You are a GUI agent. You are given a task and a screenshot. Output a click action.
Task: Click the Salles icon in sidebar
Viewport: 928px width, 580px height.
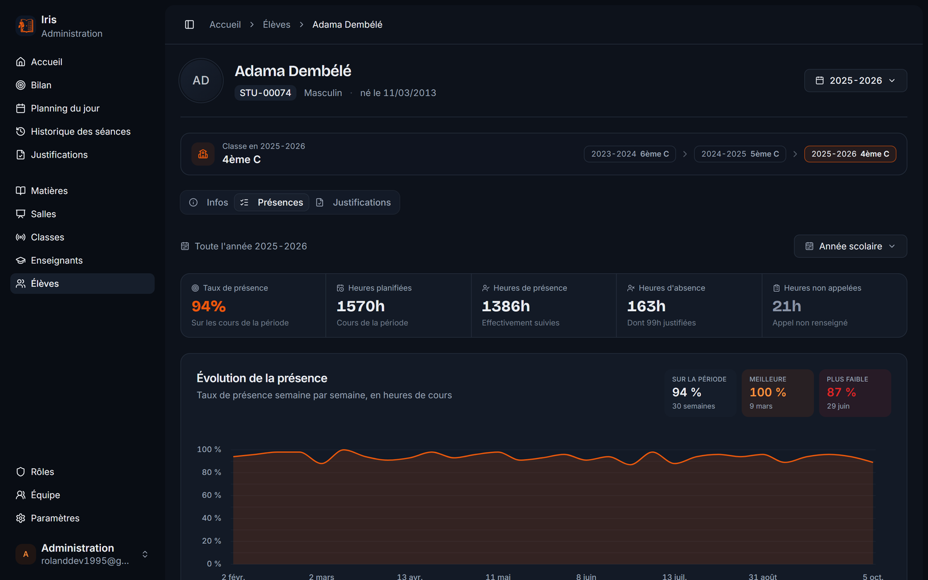click(x=21, y=214)
